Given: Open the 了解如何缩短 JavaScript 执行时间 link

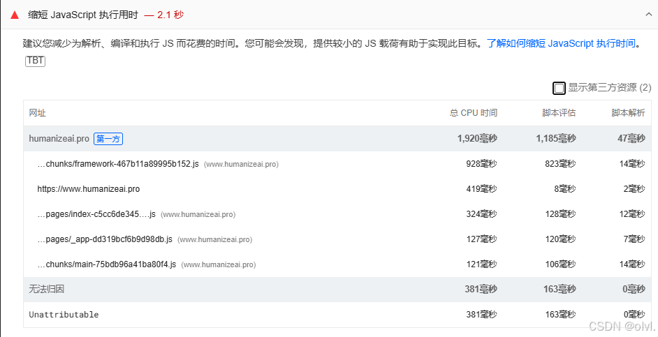Looking at the screenshot, I should point(561,43).
